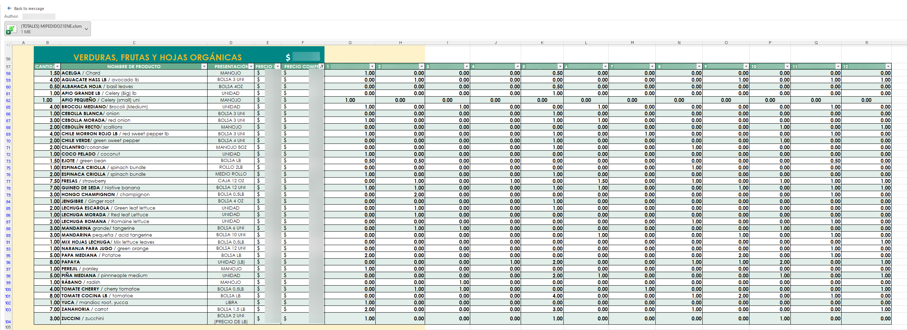Click the CAJA 12 OZ presentation cell
Screen dimensions: 907x330
pyautogui.click(x=231, y=181)
